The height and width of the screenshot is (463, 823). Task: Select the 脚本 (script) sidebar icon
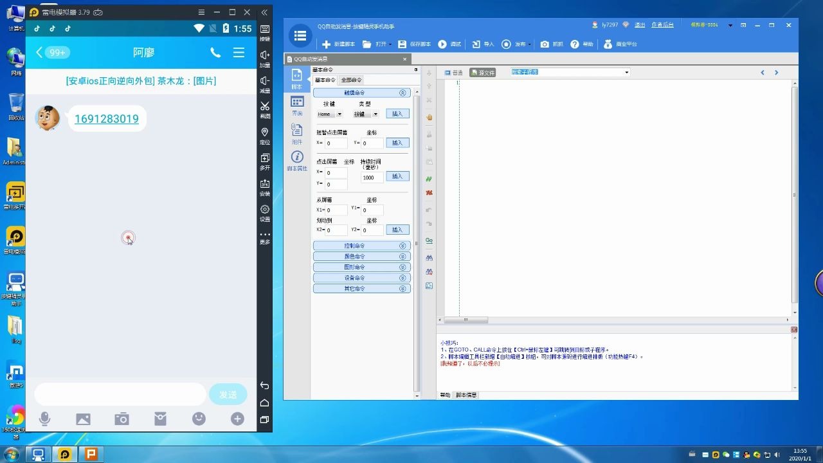pyautogui.click(x=296, y=79)
